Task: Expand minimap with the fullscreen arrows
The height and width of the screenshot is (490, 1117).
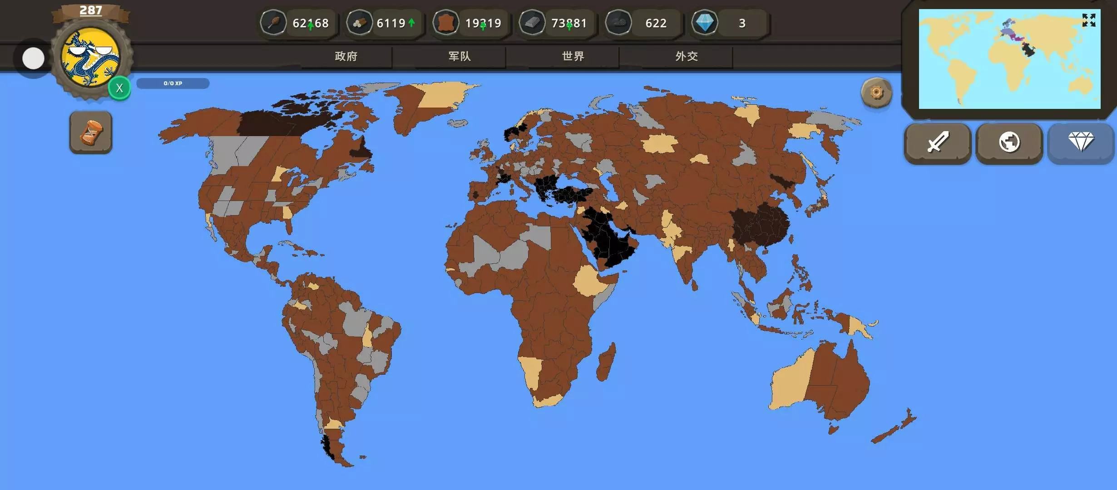Action: click(x=1088, y=20)
